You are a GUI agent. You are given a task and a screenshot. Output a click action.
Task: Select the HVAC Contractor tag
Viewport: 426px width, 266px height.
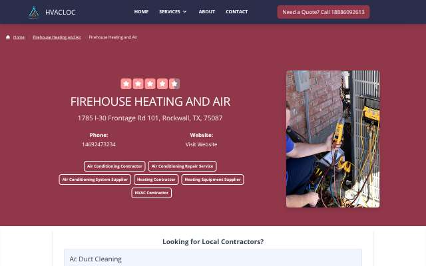(x=151, y=193)
